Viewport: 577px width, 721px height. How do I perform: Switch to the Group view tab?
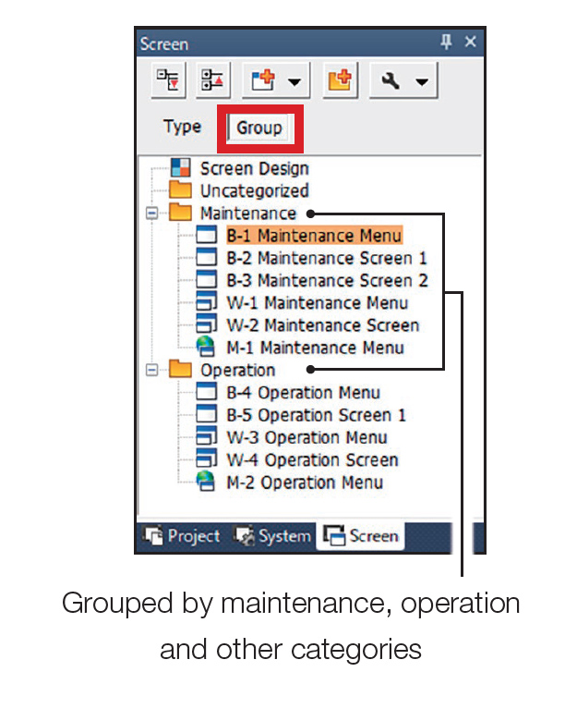click(258, 128)
